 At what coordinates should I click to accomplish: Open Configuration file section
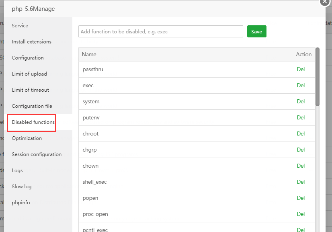[32, 106]
